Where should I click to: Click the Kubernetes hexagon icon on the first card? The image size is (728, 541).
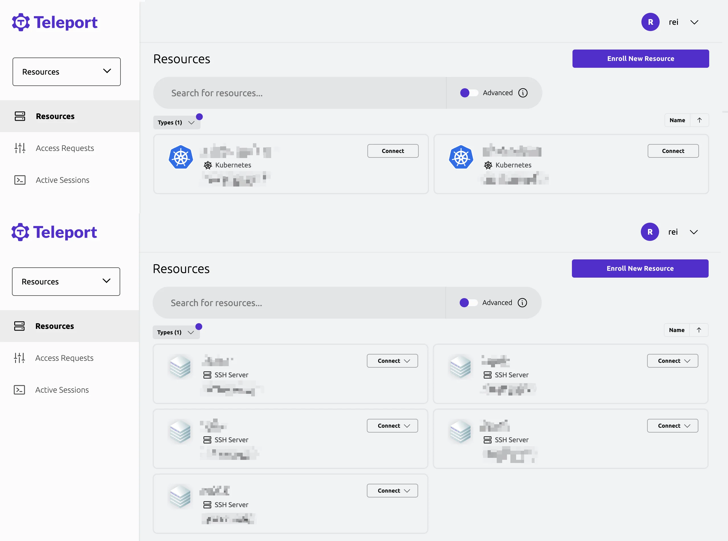181,157
